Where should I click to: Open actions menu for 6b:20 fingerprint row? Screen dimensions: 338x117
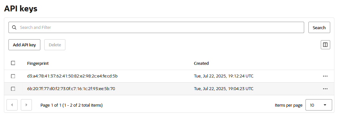(x=325, y=89)
